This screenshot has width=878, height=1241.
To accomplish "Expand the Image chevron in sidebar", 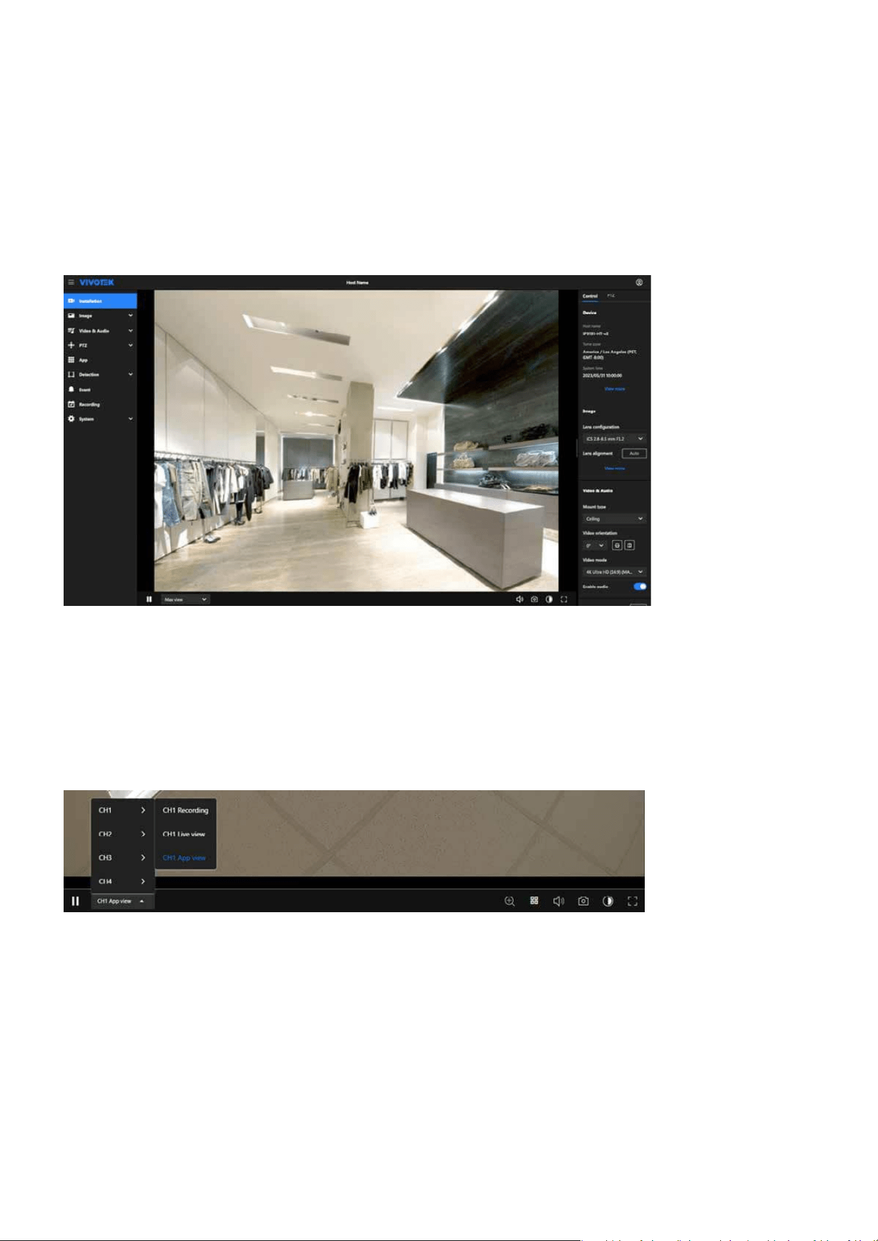I will coord(131,316).
